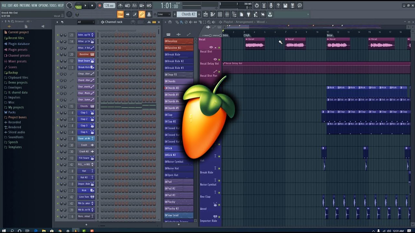
Task: Select the Beat Snare channel button
Action: click(x=86, y=61)
